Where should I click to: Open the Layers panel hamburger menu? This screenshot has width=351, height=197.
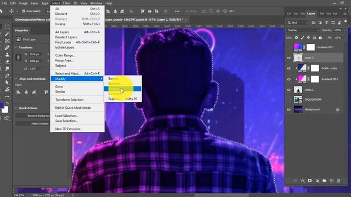345,14
